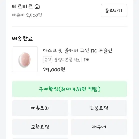This screenshot has height=139, width=139.
Task: Click the 29,000원 price
Action: tap(54, 69)
